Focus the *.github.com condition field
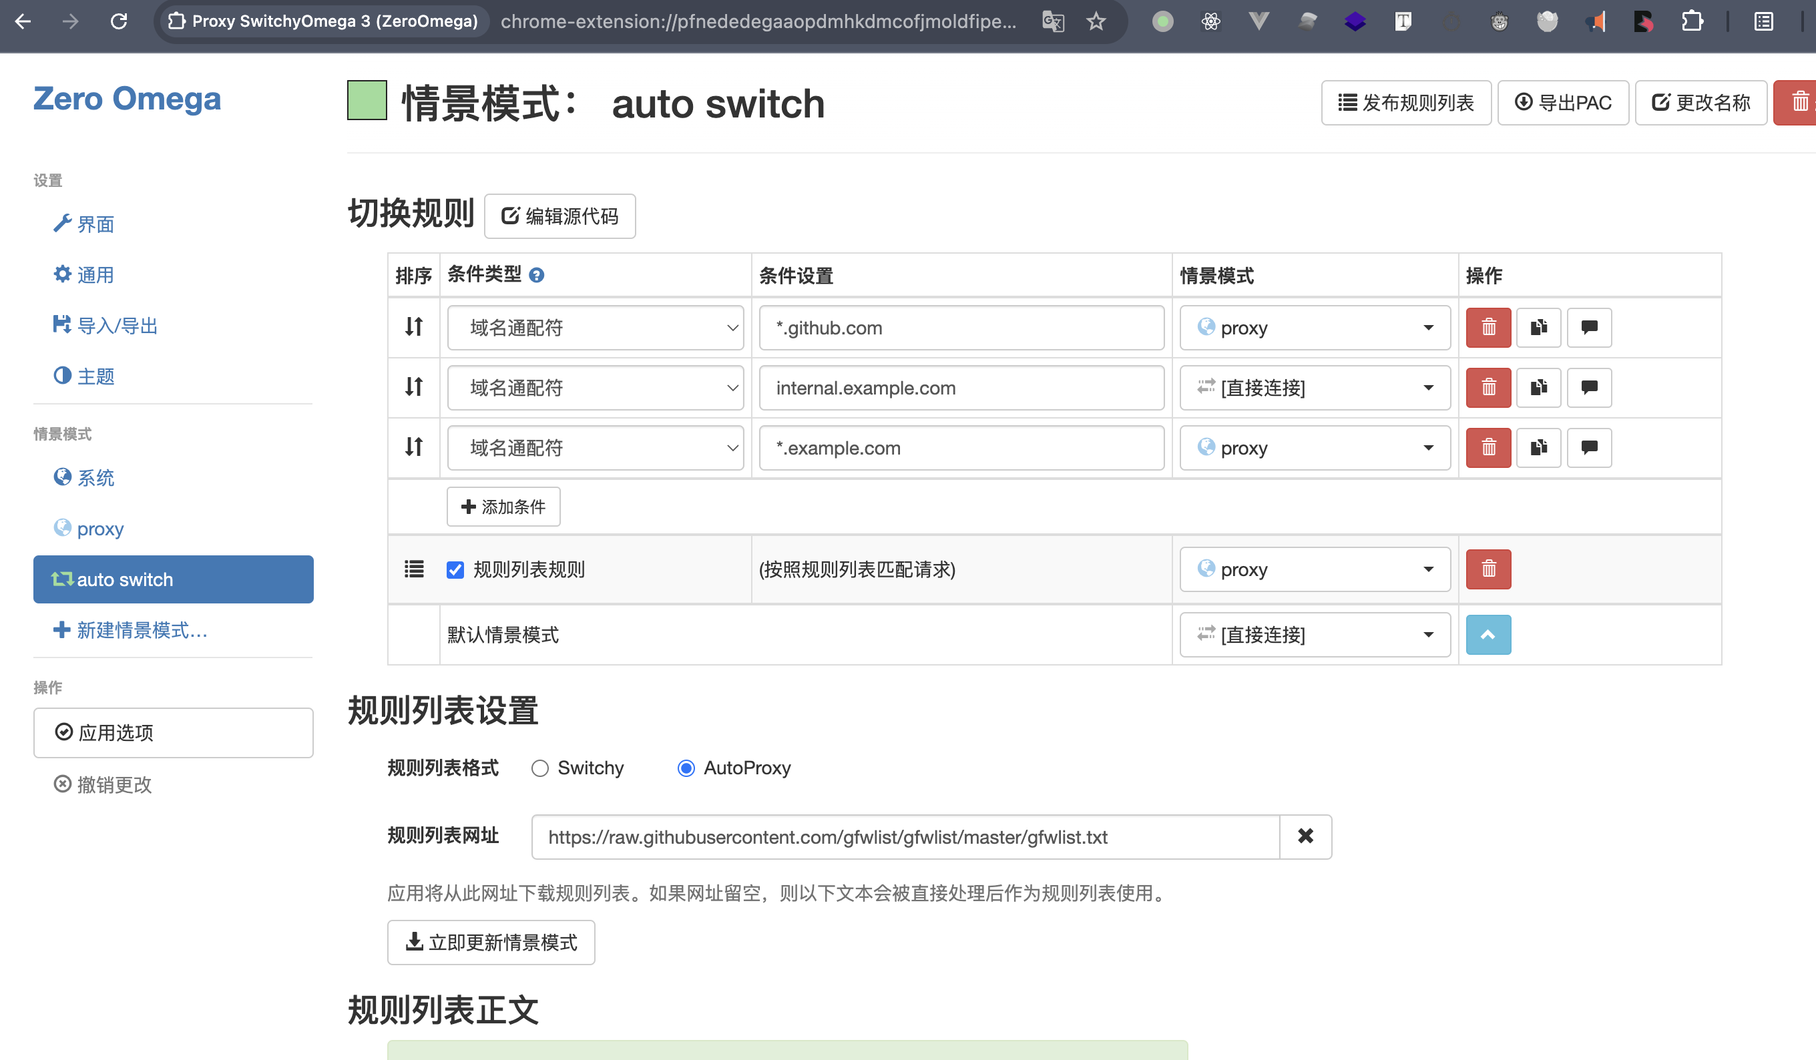The height and width of the screenshot is (1060, 1816). [961, 328]
